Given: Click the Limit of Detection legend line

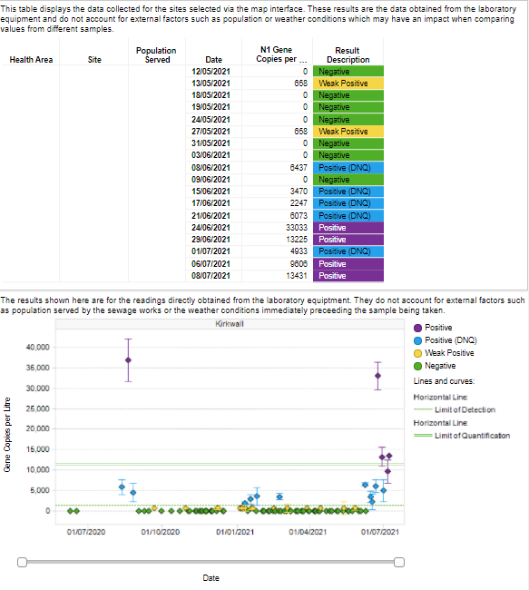Looking at the screenshot, I should coord(423,409).
